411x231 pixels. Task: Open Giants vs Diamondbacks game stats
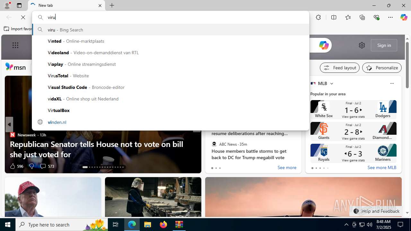pos(353,132)
